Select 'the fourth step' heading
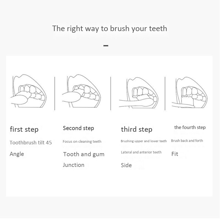Viewport: 220px width, 220px height. [190, 128]
